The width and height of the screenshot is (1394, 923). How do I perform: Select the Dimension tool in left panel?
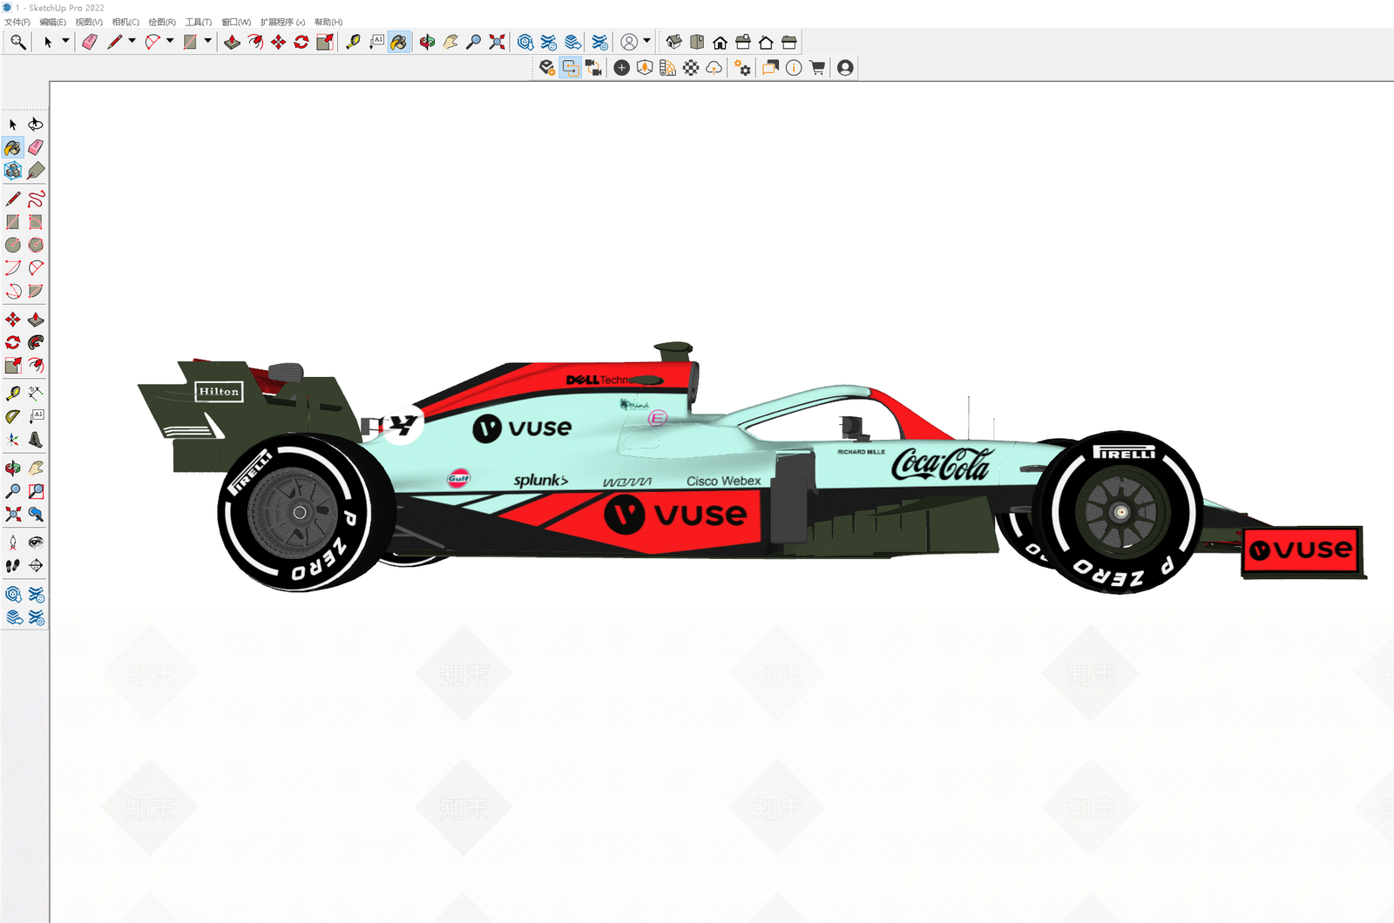[36, 394]
